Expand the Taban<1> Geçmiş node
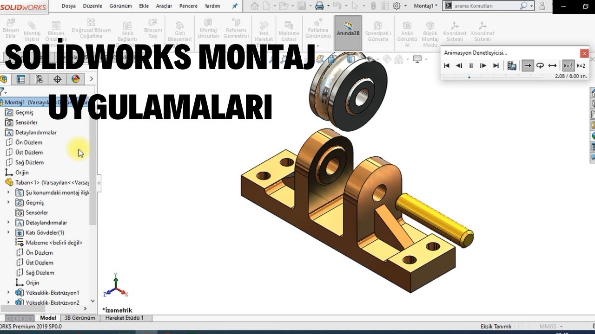595x334 pixels. click(8, 203)
